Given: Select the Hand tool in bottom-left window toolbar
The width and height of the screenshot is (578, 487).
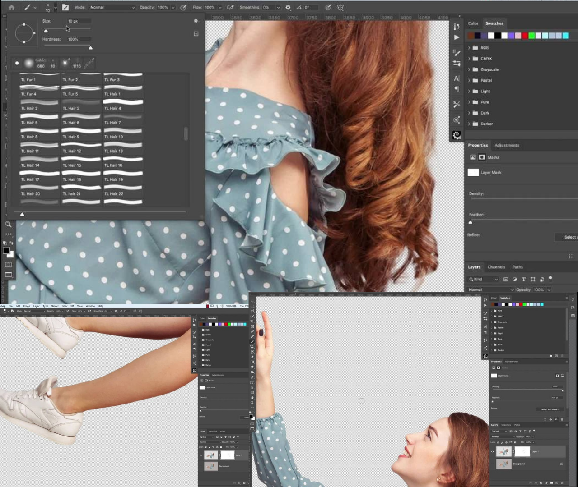Looking at the screenshot, I should pyautogui.click(x=252, y=397).
